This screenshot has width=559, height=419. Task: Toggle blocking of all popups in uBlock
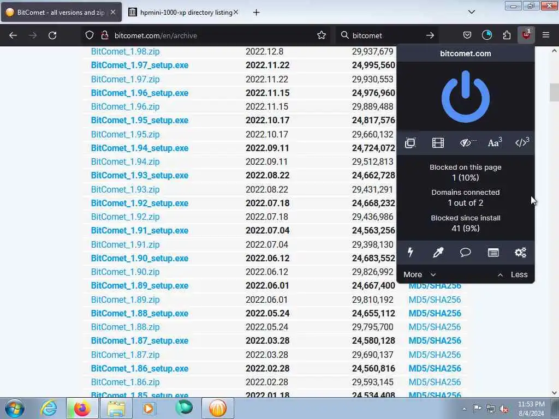[x=411, y=143]
